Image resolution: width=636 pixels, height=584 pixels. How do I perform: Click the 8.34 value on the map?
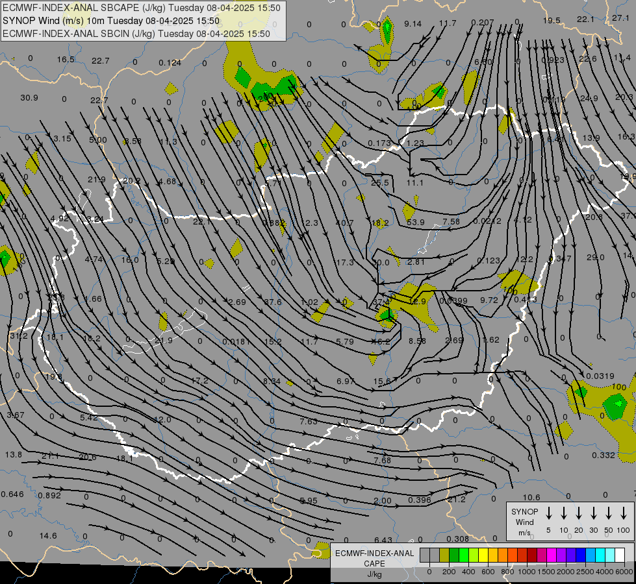click(272, 382)
